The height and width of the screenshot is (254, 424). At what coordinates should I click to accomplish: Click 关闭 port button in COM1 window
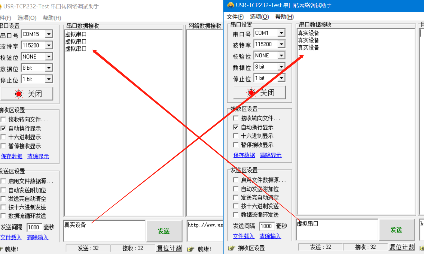tap(259, 92)
